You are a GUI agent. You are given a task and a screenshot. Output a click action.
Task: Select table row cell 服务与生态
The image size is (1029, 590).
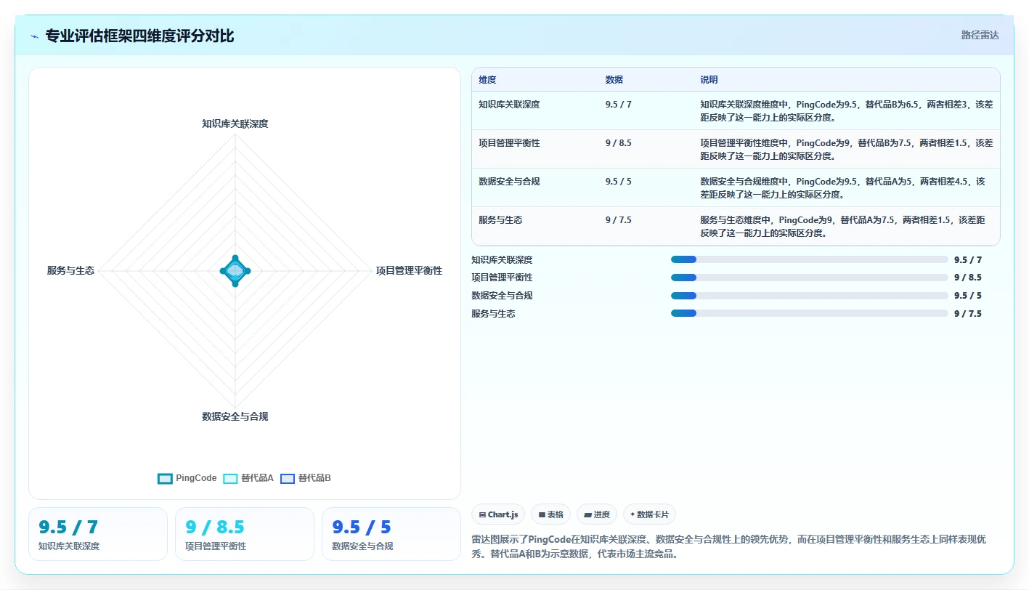click(501, 220)
